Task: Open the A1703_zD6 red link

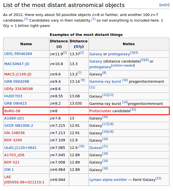Action: pos(14,155)
